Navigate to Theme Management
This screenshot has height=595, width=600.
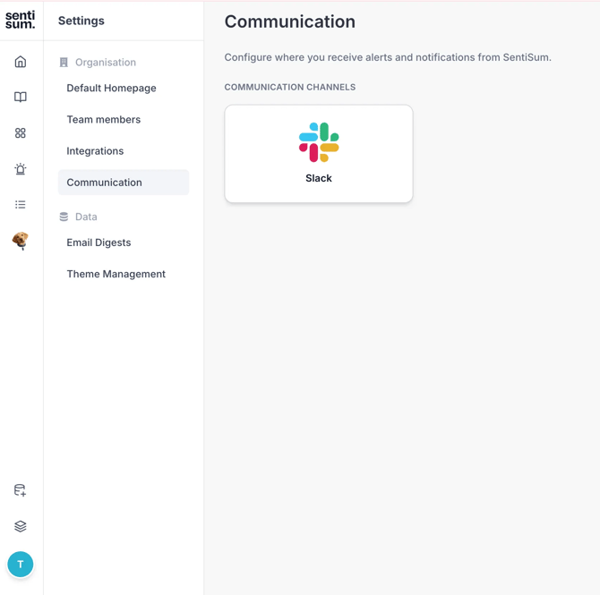point(116,274)
